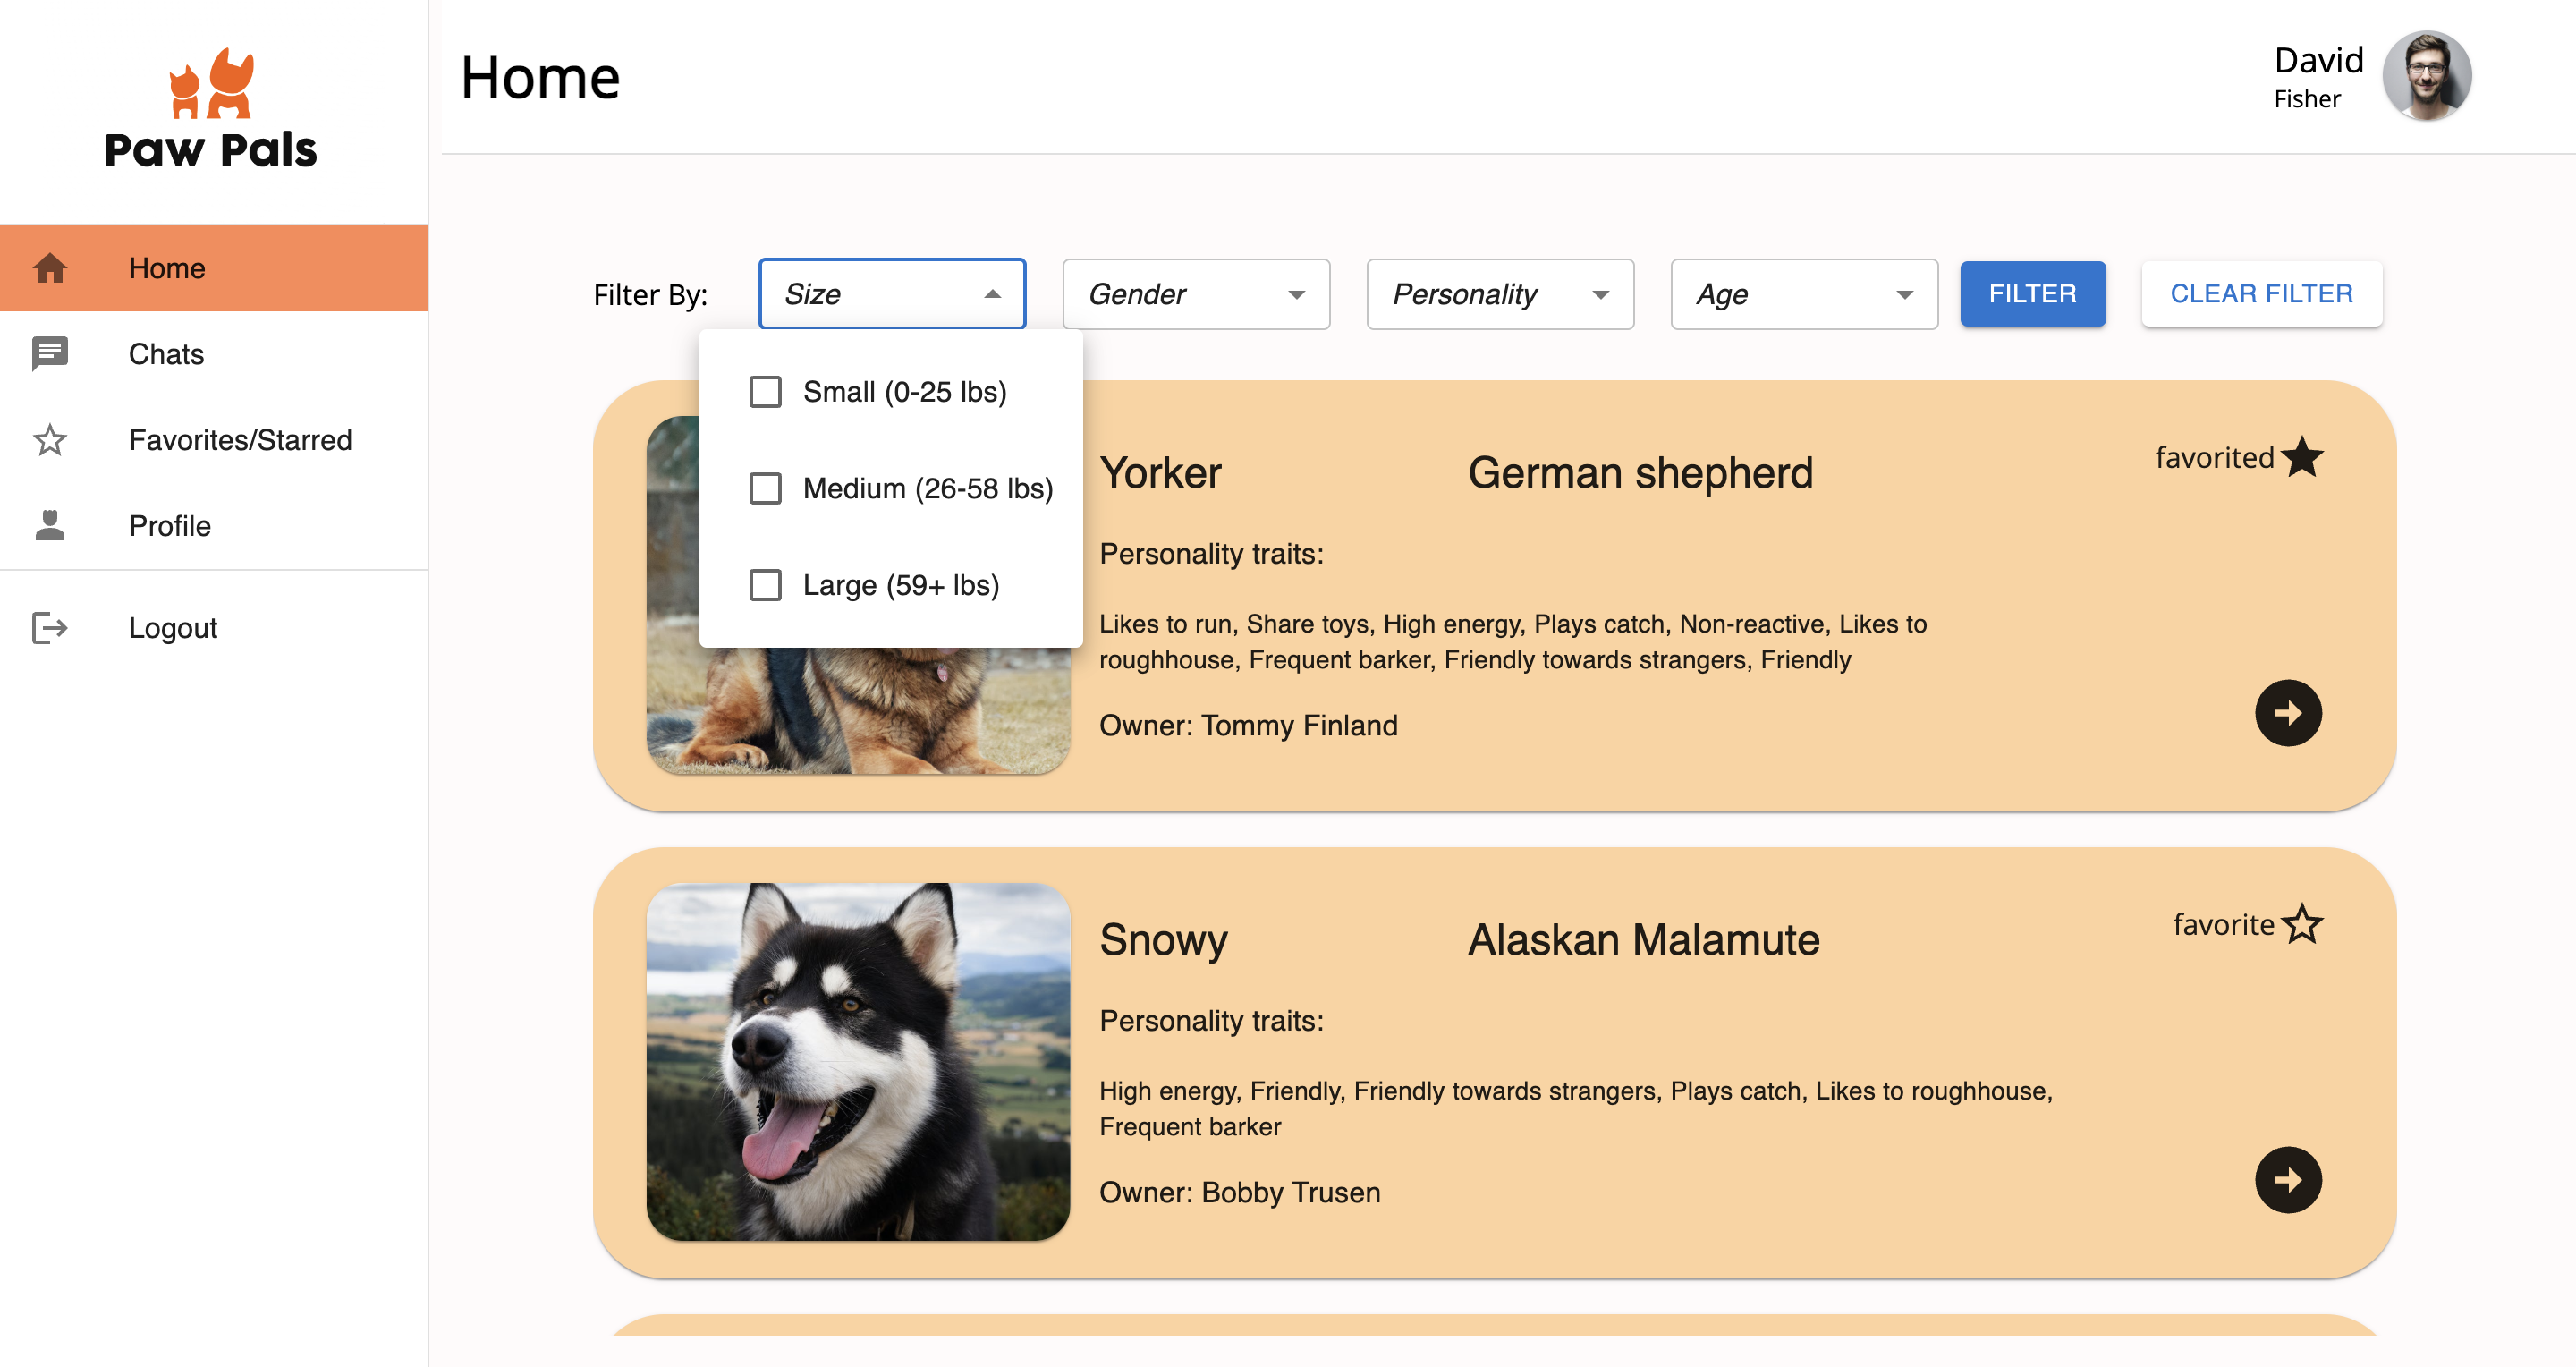
Task: Click David Fisher's avatar photo
Action: click(2427, 76)
